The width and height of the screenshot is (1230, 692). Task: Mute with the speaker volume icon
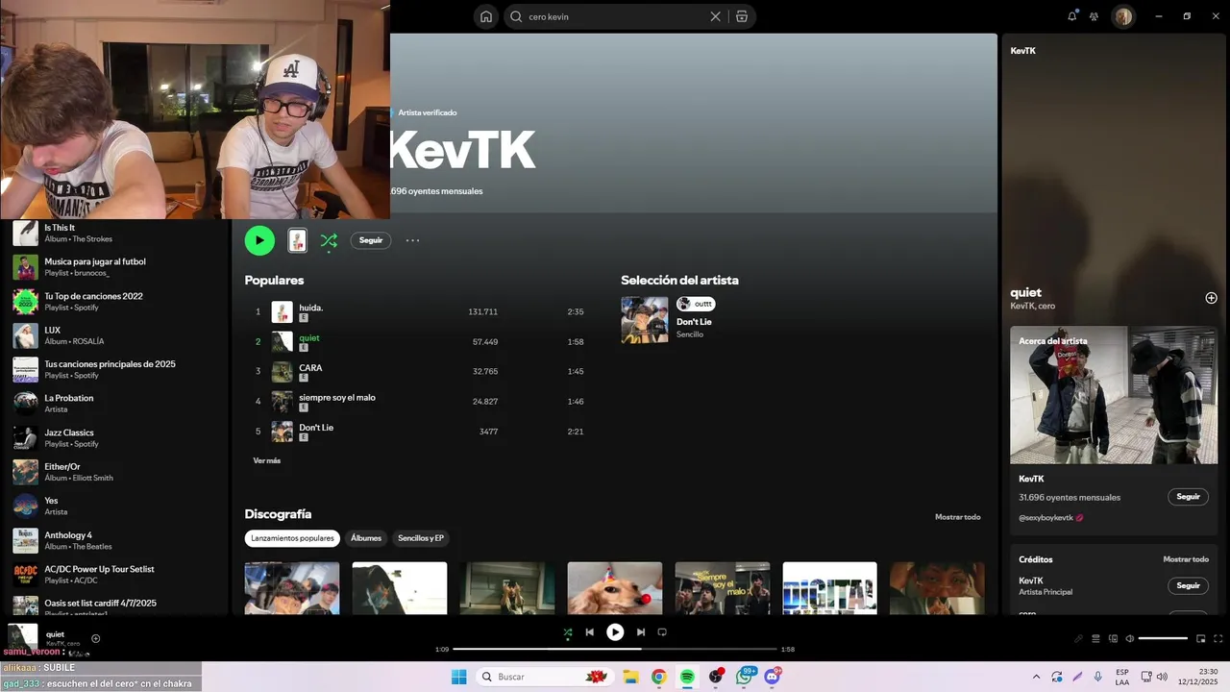point(1129,638)
